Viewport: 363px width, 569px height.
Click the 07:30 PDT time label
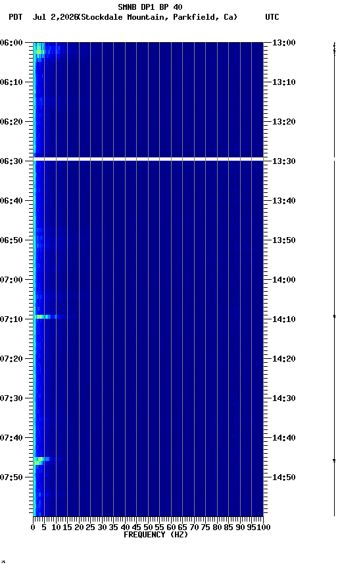[x=11, y=398]
